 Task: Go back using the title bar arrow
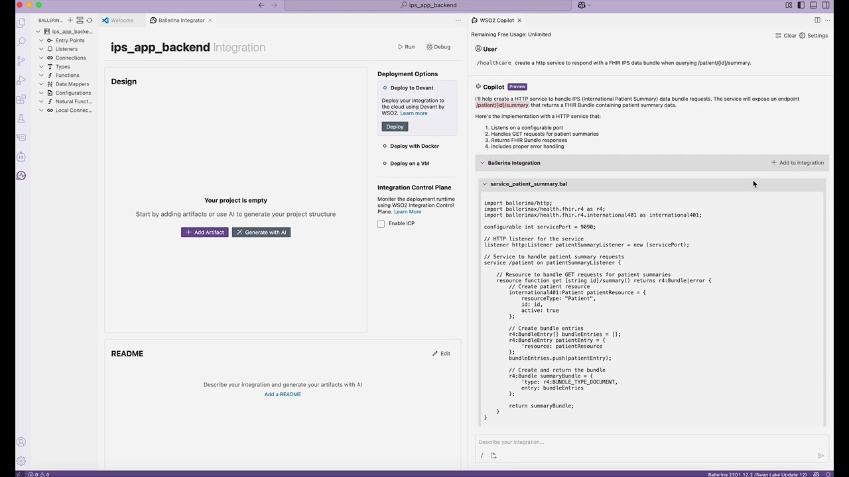click(261, 5)
